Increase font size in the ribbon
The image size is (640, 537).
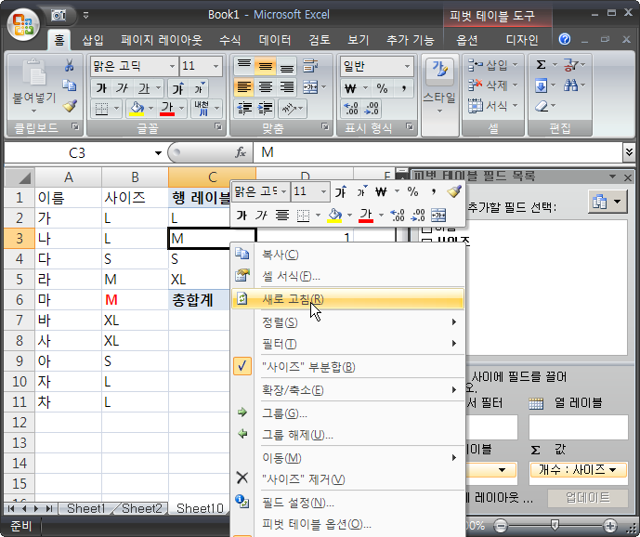pos(178,88)
